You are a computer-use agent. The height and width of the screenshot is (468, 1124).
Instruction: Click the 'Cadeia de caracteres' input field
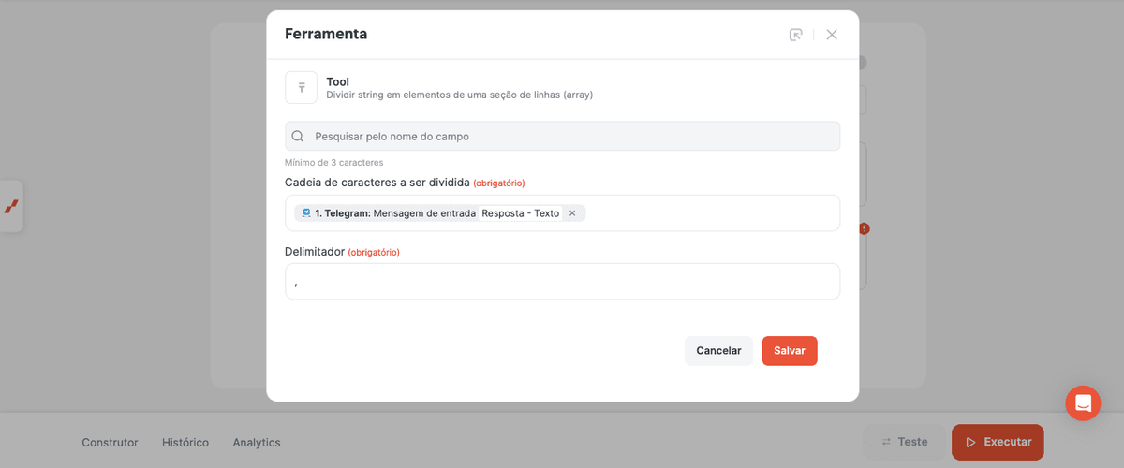pyautogui.click(x=562, y=213)
